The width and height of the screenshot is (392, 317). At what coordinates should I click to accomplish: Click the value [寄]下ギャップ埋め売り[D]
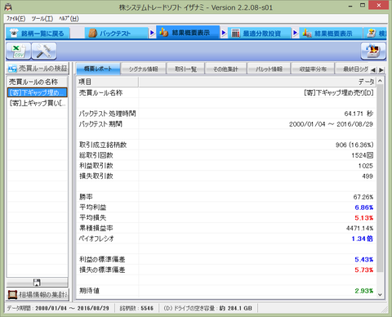pos(338,93)
